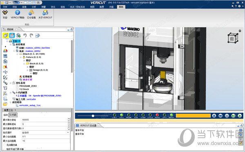The width and height of the screenshot is (245, 152).
Task: Open the settings gear icon at top right
Action: click(x=239, y=6)
